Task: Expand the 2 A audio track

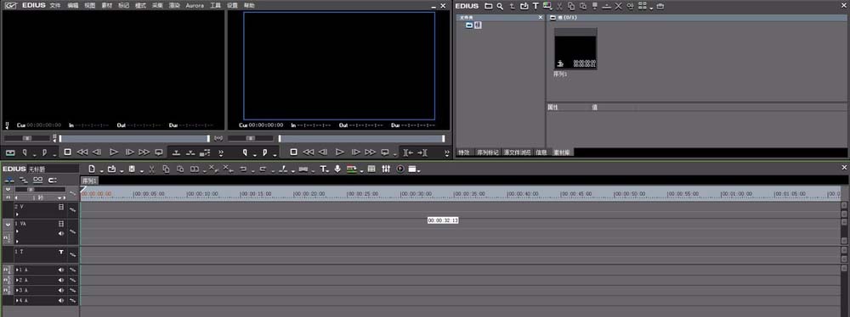Action: pyautogui.click(x=17, y=280)
